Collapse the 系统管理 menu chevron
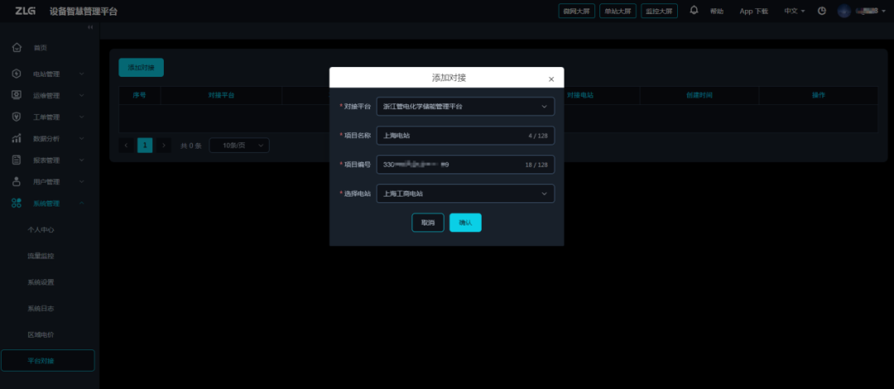 point(81,203)
